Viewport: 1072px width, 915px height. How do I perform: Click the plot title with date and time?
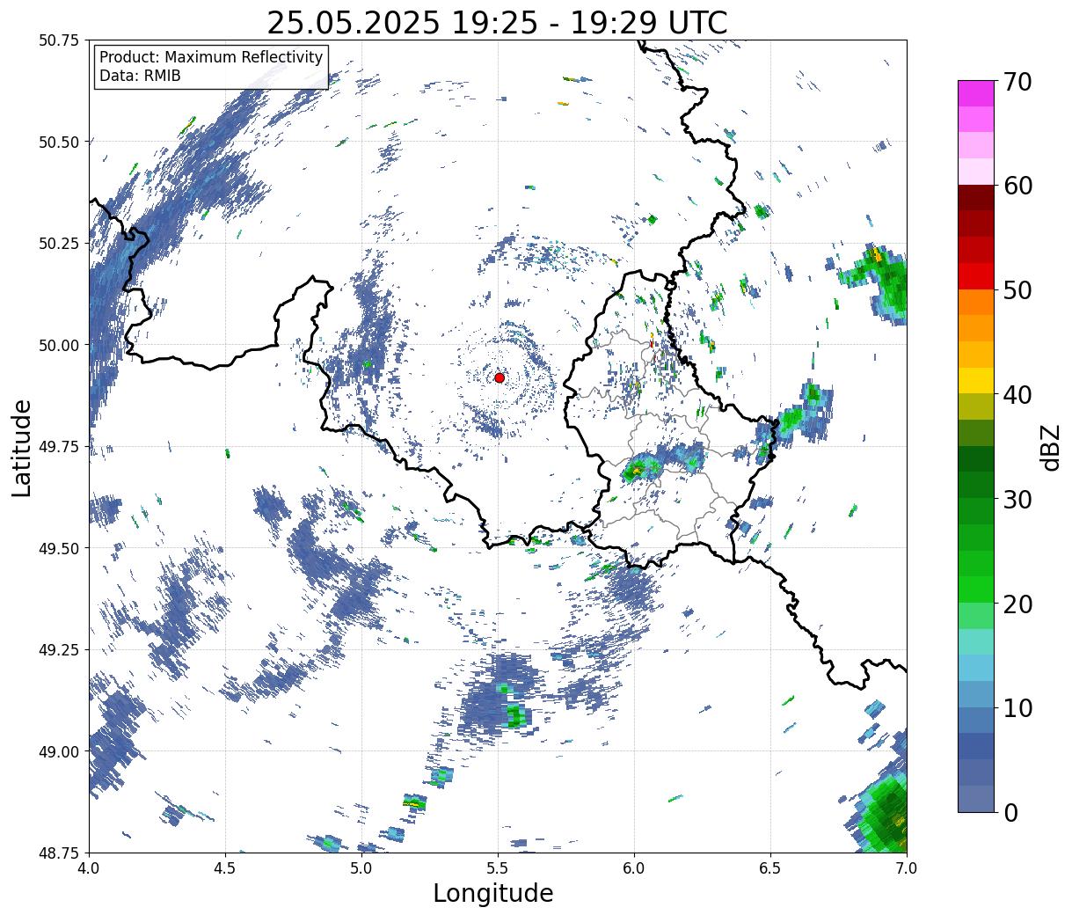point(497,22)
